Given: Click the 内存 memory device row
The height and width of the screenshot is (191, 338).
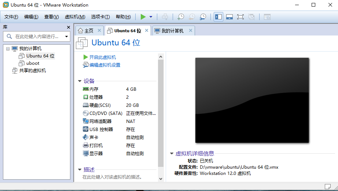Looking at the screenshot, I should (x=119, y=89).
